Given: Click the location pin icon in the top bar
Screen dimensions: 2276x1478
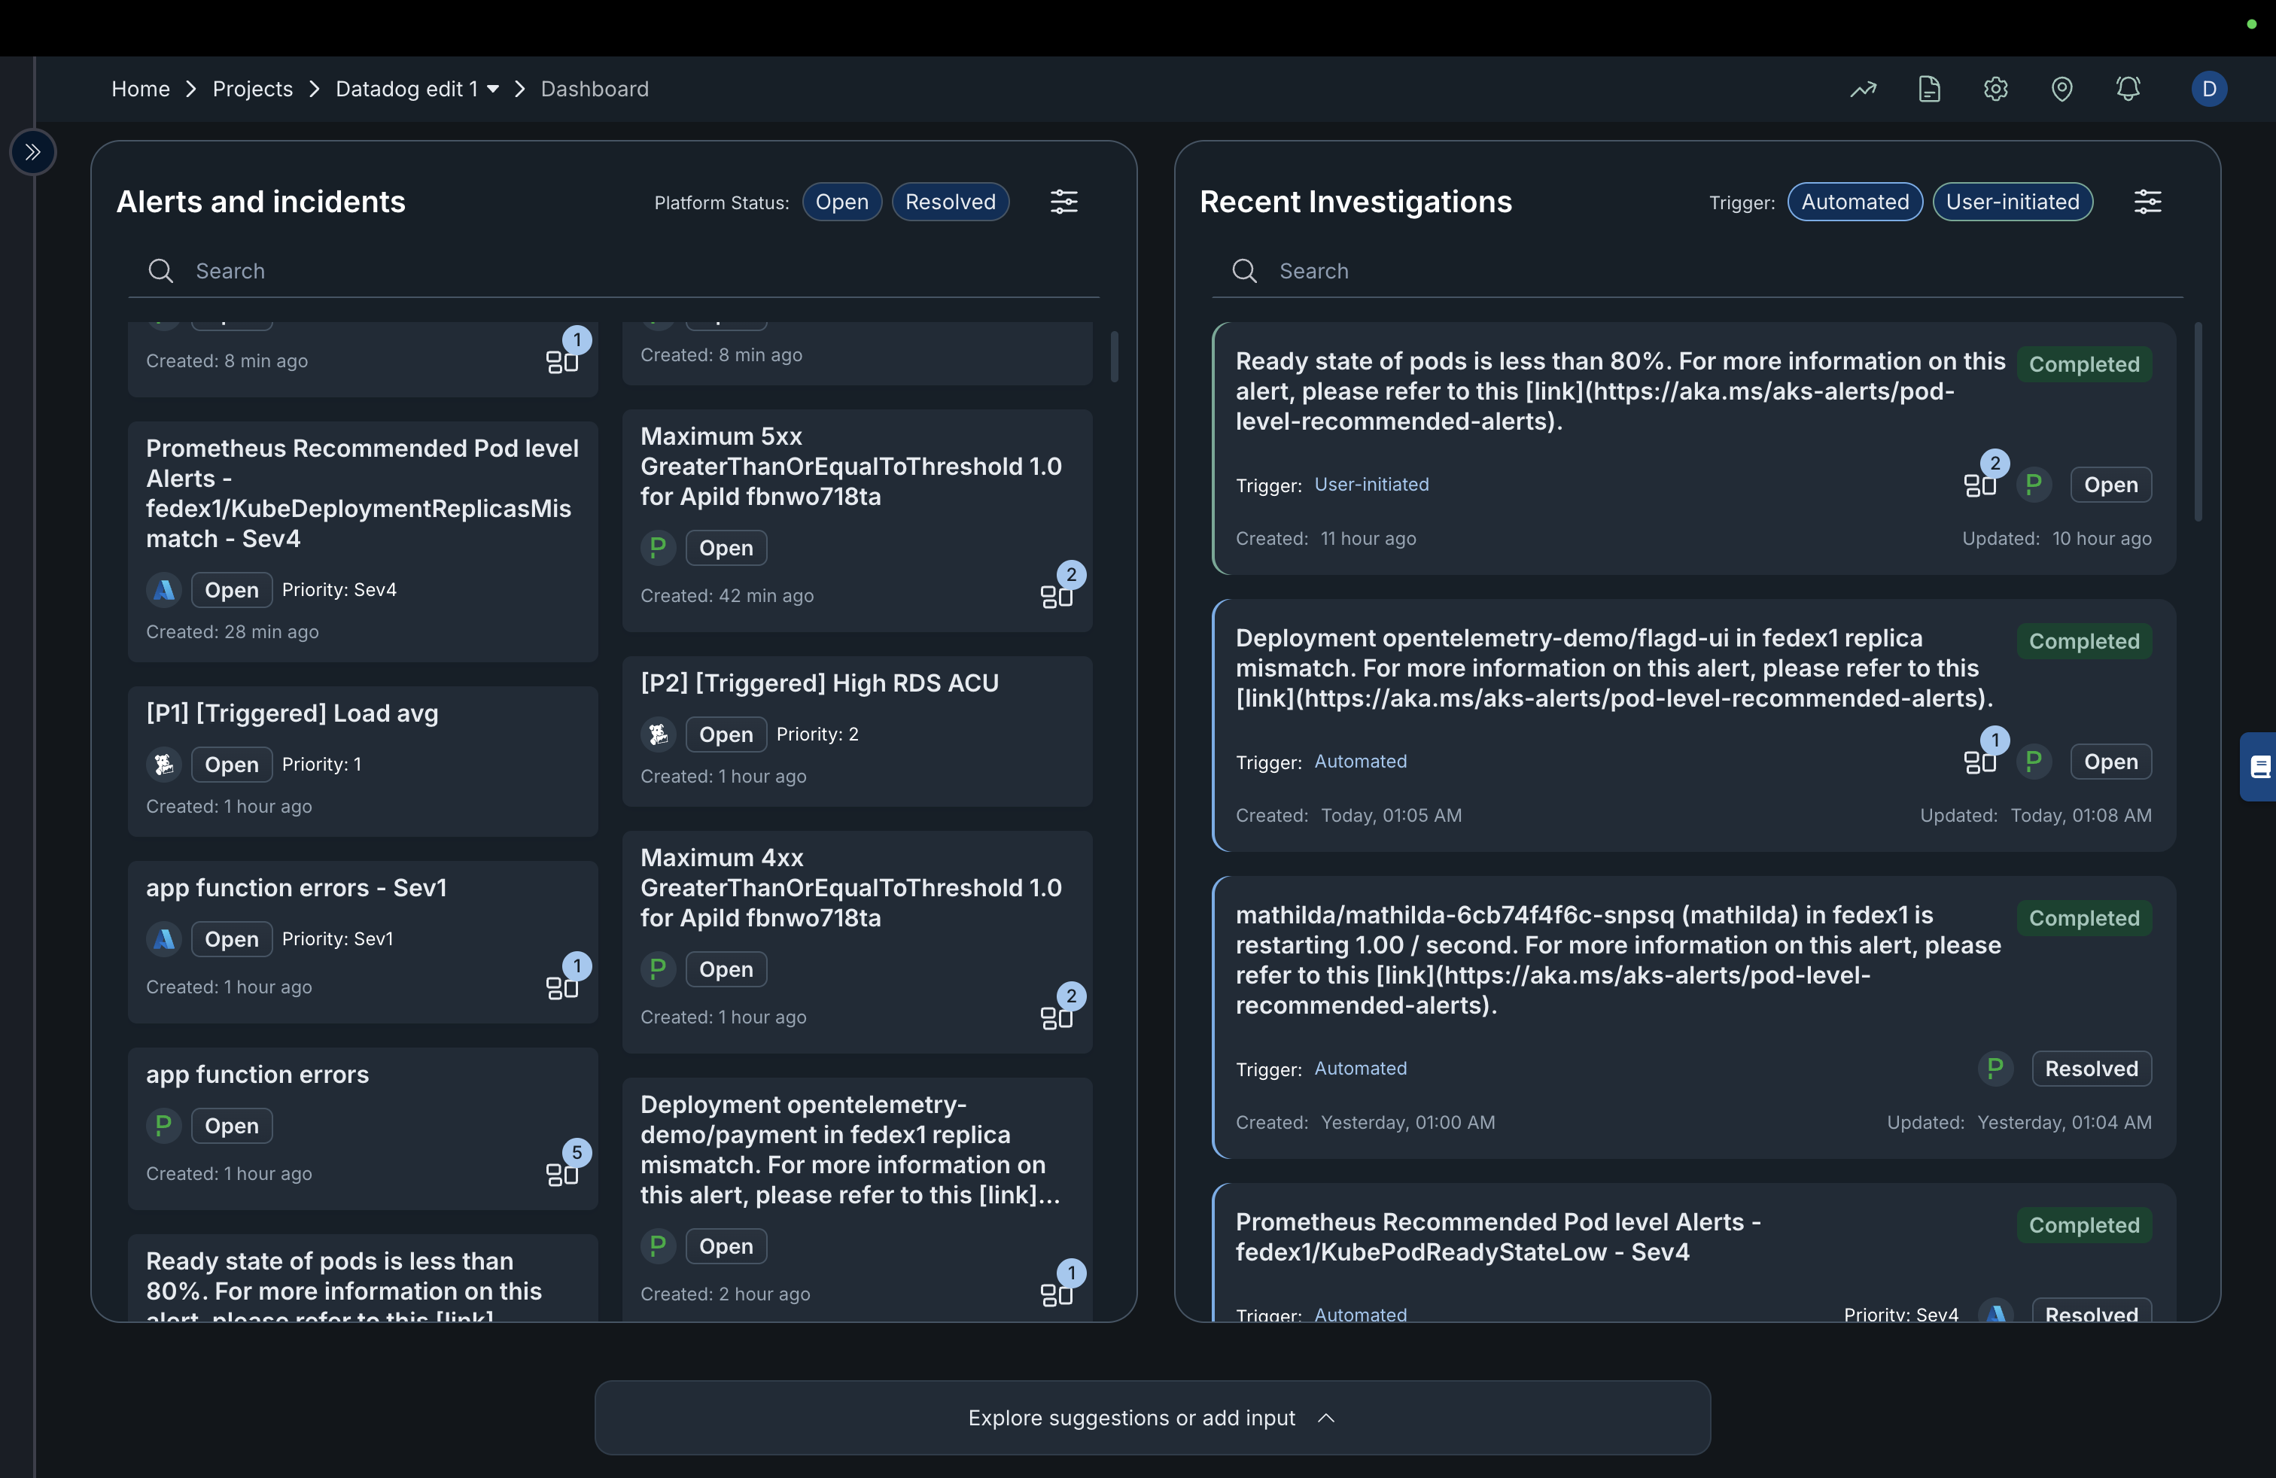Looking at the screenshot, I should [x=2061, y=88].
